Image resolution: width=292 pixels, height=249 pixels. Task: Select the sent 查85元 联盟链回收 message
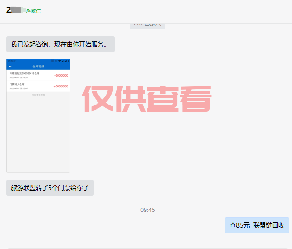click(x=257, y=225)
